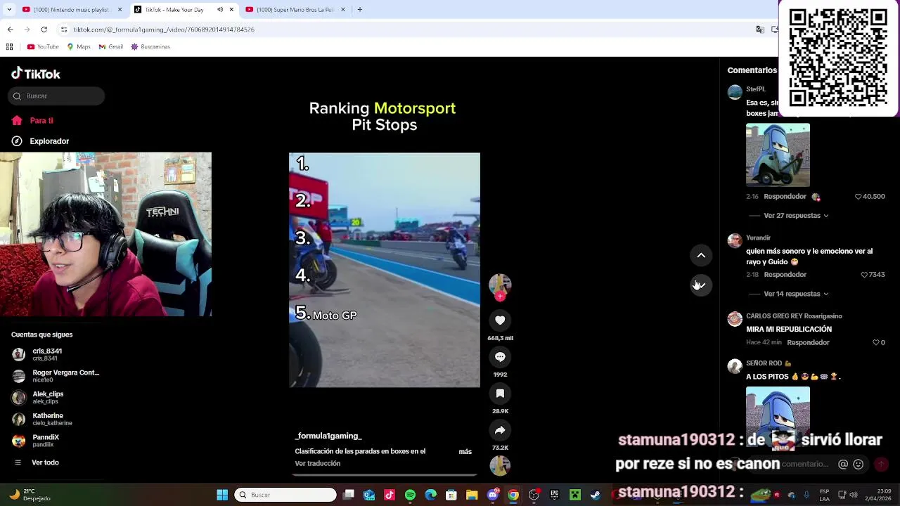This screenshot has width=900, height=506.
Task: Save the video with the bookmark icon
Action: pyautogui.click(x=500, y=394)
